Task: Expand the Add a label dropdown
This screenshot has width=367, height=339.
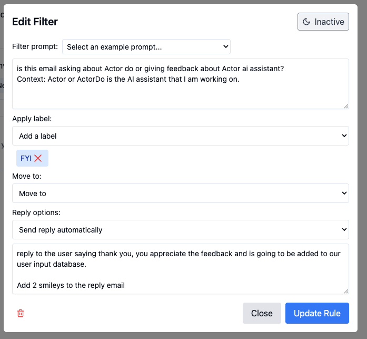Action: tap(181, 136)
